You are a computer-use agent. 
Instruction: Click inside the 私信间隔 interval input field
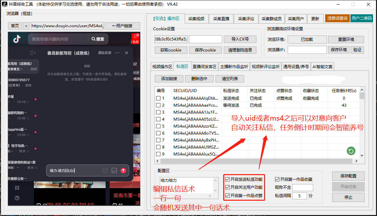299,196
